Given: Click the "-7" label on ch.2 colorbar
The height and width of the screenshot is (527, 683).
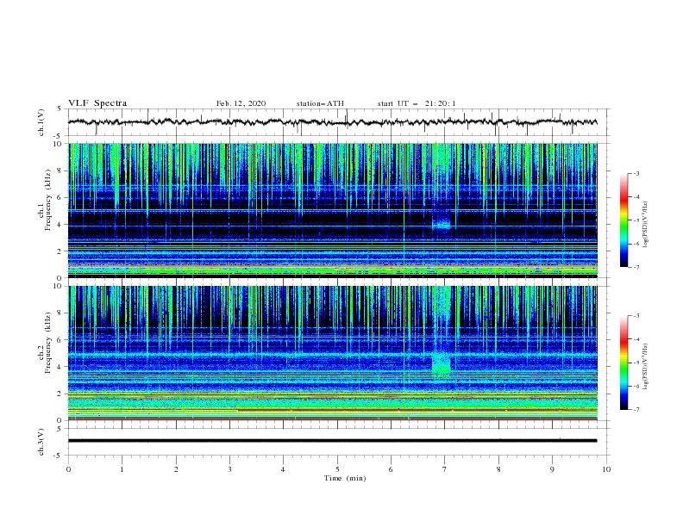Looking at the screenshot, I should [x=636, y=410].
